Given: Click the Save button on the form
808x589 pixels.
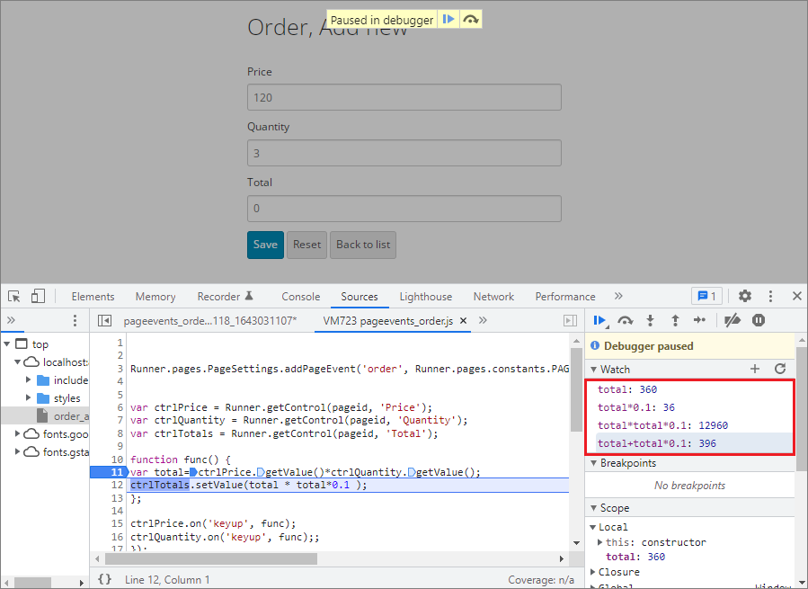Looking at the screenshot, I should pyautogui.click(x=264, y=245).
